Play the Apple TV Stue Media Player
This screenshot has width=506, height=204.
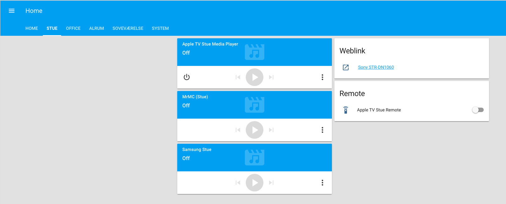click(x=254, y=77)
